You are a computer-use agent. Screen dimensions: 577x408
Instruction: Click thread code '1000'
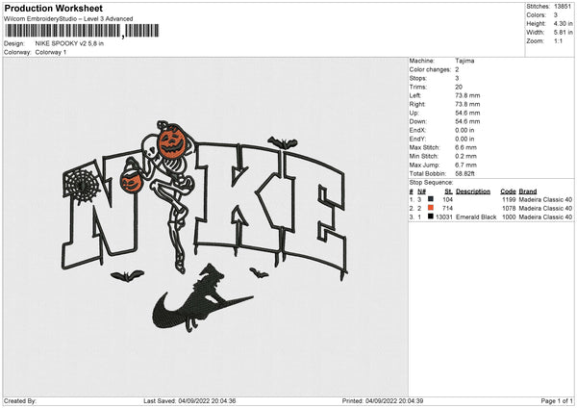(x=509, y=217)
